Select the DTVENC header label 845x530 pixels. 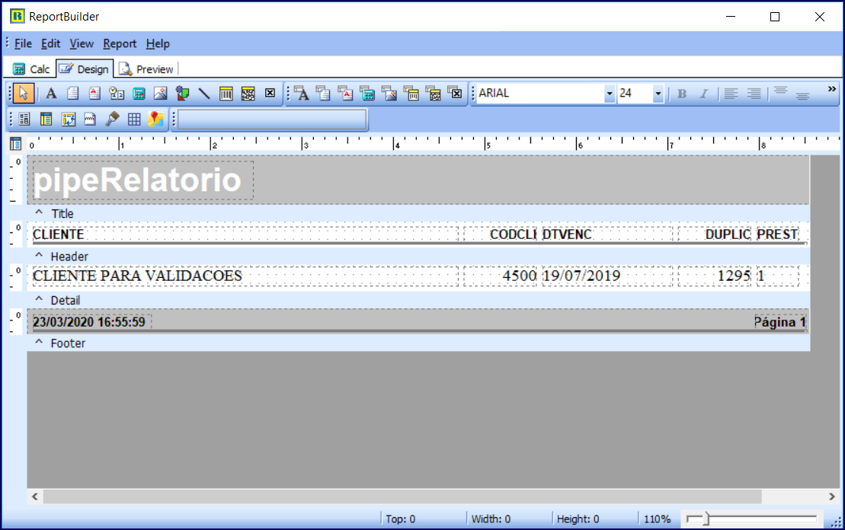click(607, 235)
